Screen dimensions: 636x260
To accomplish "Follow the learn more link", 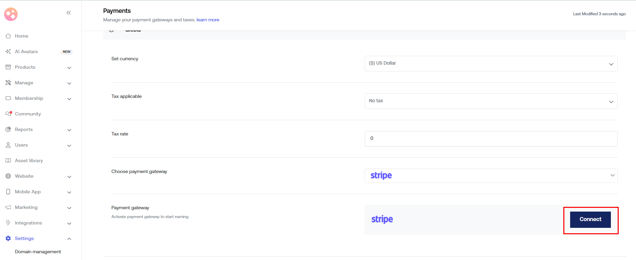I will coord(208,20).
